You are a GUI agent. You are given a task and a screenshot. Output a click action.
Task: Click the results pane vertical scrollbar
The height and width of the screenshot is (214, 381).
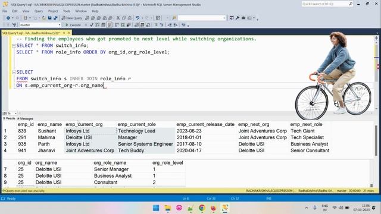[x=376, y=141]
